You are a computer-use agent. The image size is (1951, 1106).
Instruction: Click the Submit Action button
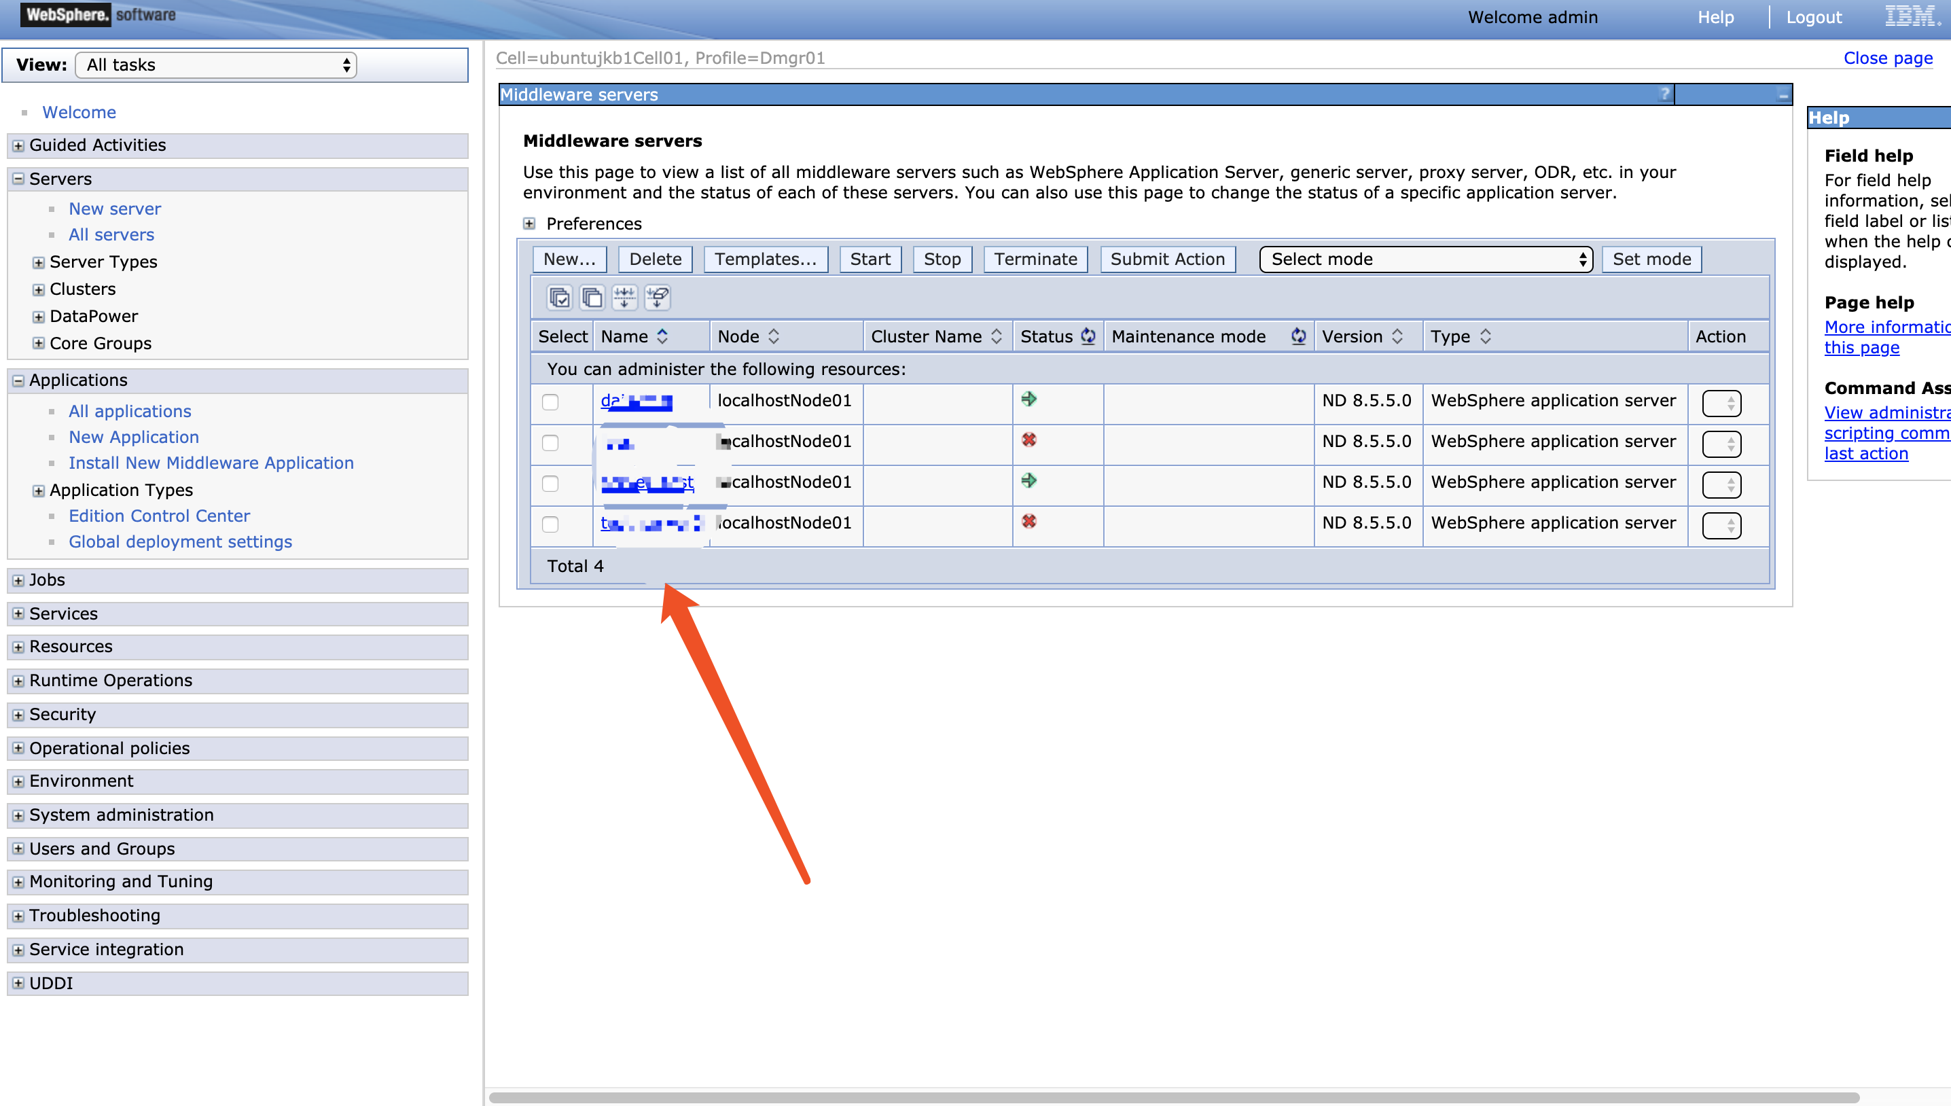(x=1168, y=260)
